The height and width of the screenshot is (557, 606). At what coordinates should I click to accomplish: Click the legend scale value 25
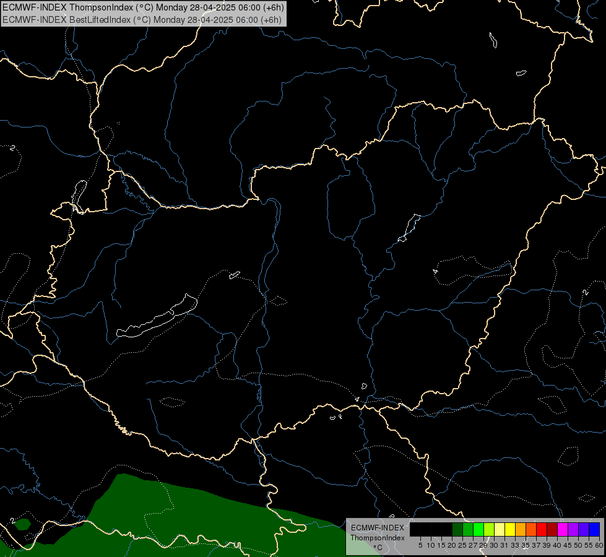462,545
